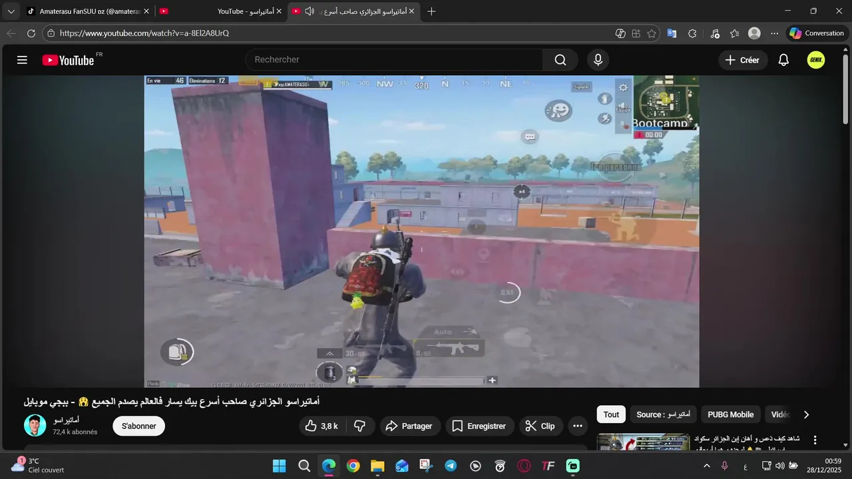Open Windows taskbar search

pyautogui.click(x=304, y=466)
